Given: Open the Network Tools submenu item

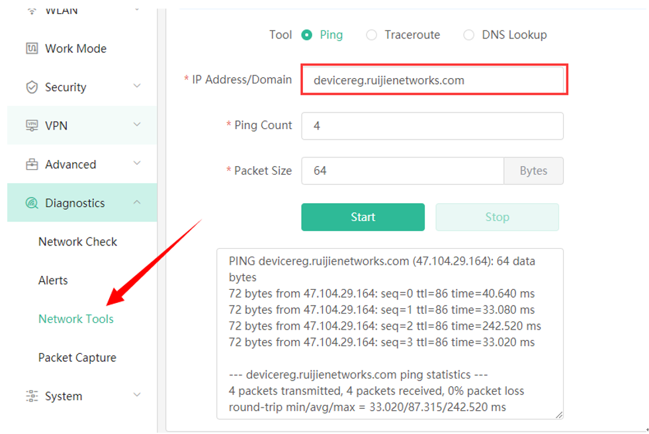Looking at the screenshot, I should tap(75, 319).
